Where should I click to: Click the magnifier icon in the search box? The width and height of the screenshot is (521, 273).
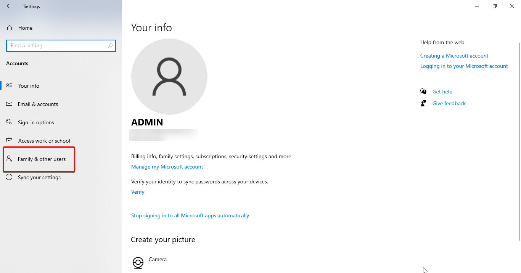tap(110, 45)
